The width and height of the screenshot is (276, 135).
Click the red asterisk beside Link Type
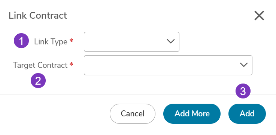(71, 41)
